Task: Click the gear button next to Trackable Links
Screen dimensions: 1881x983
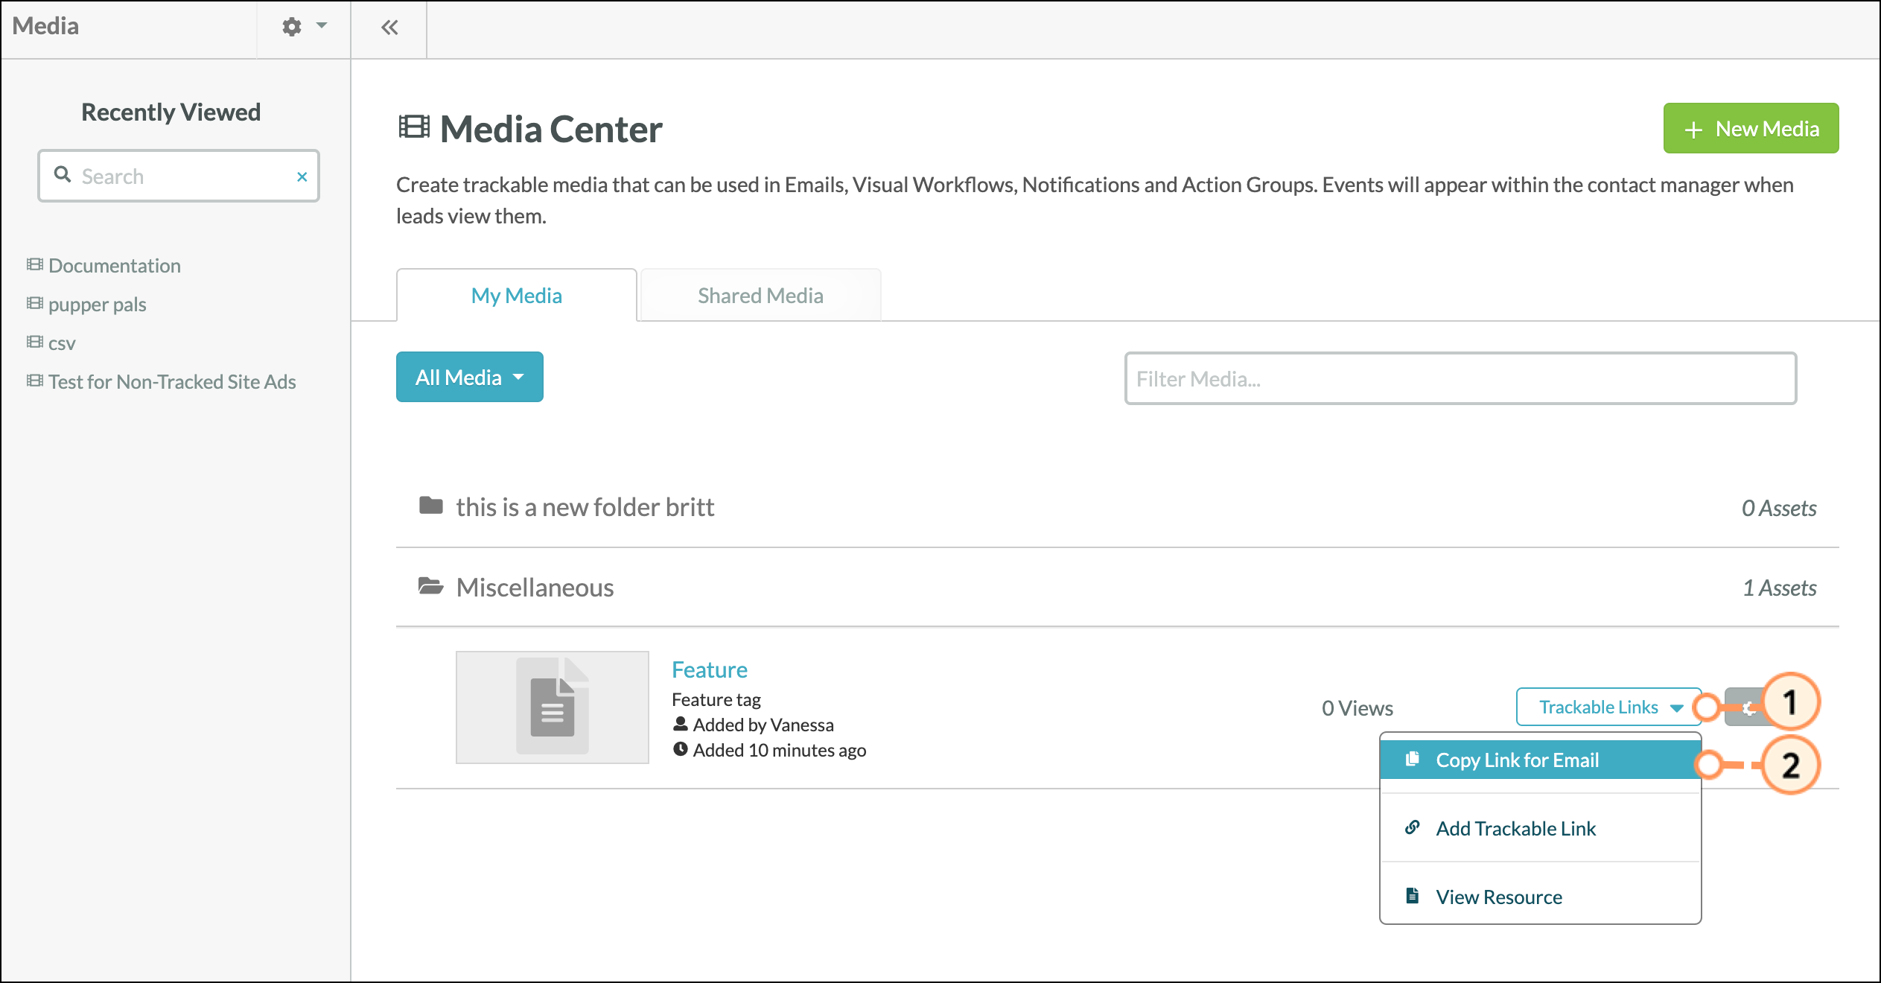Action: (1748, 707)
